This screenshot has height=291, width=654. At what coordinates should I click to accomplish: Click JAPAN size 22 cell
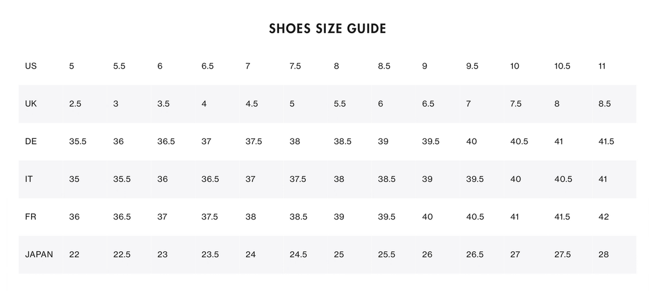tap(74, 254)
